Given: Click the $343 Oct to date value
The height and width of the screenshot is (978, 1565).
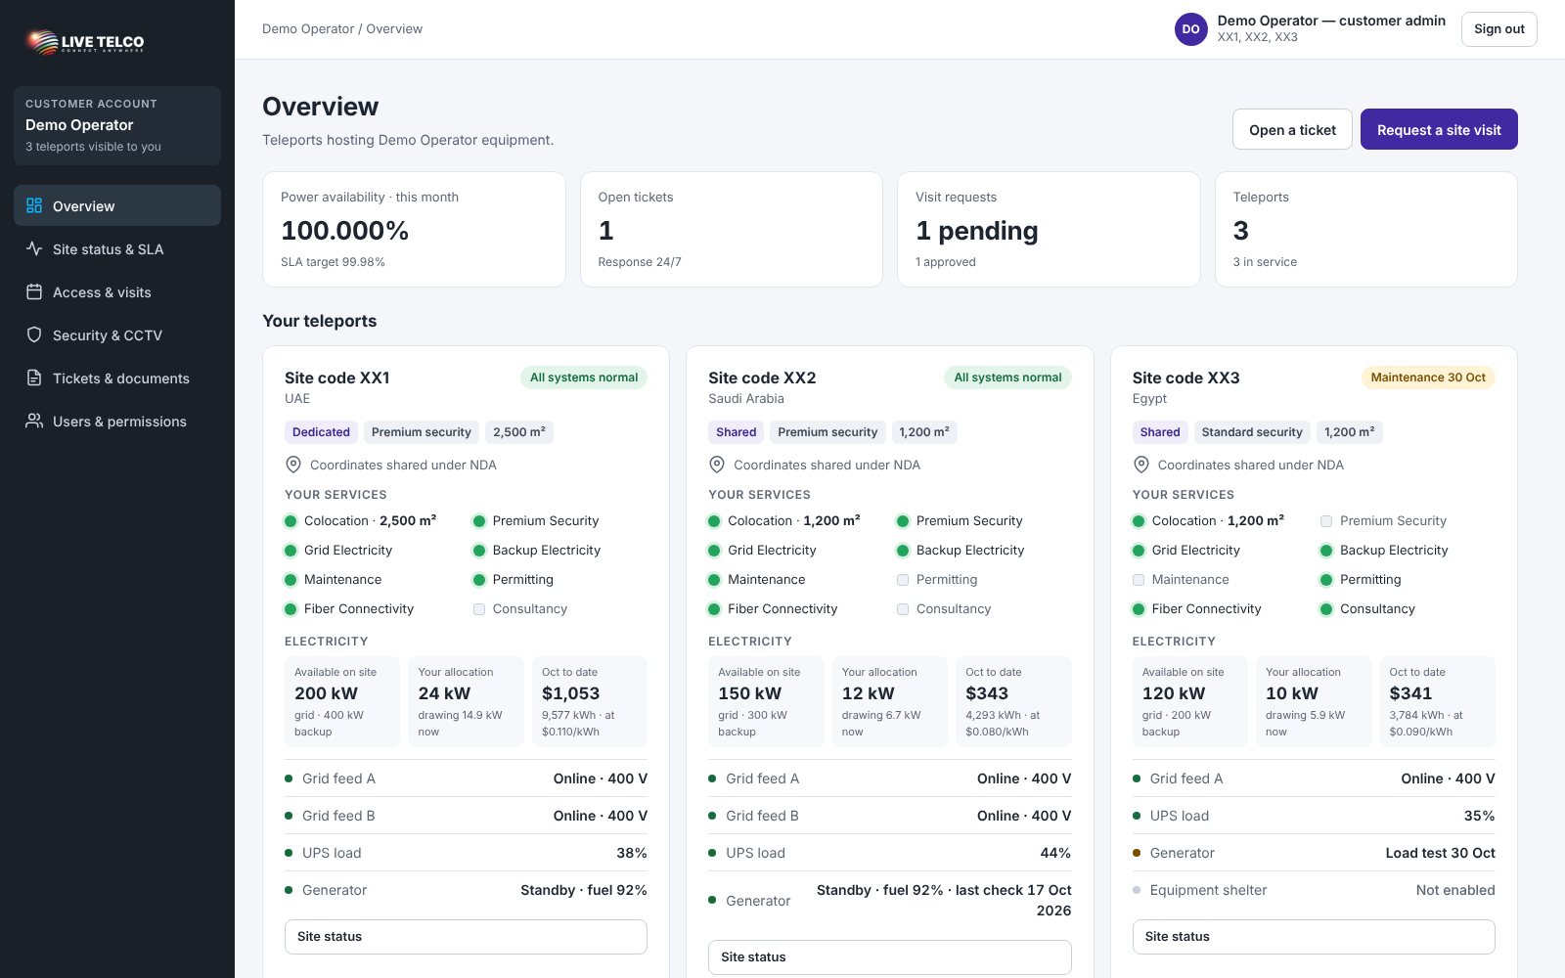Looking at the screenshot, I should [x=987, y=693].
